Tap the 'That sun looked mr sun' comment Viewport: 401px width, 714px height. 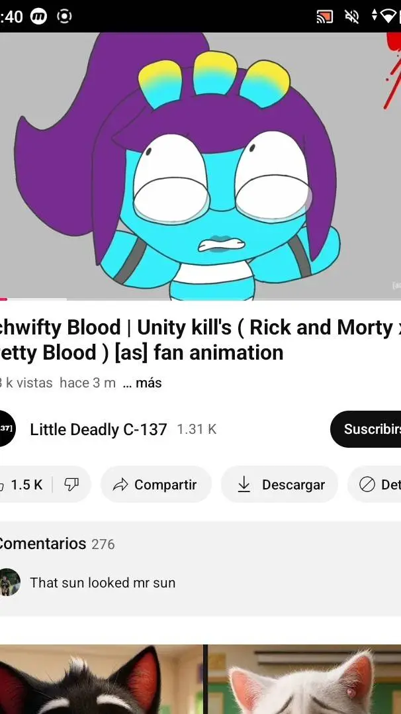(103, 583)
